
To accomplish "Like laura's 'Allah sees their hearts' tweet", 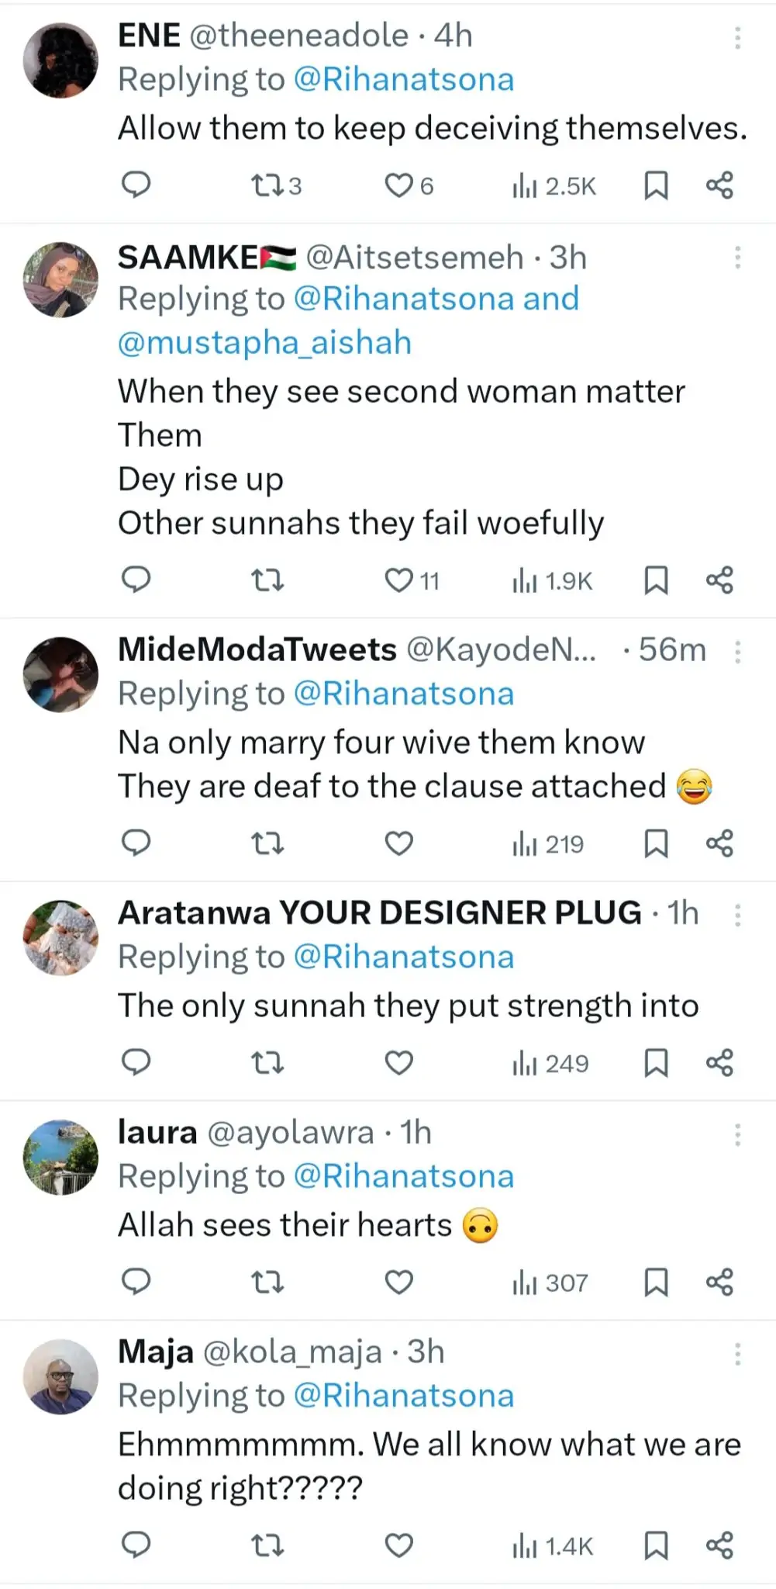I will (399, 1282).
